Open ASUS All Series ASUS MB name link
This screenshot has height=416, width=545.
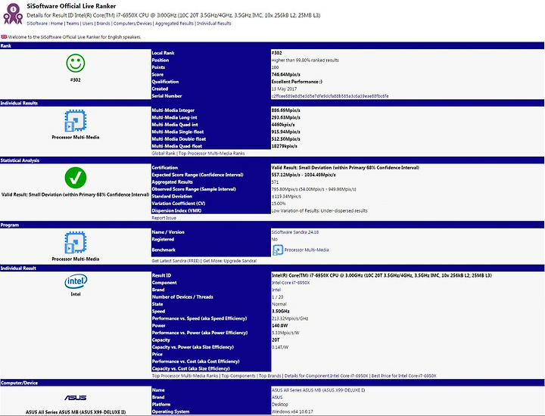pyautogui.click(x=318, y=390)
